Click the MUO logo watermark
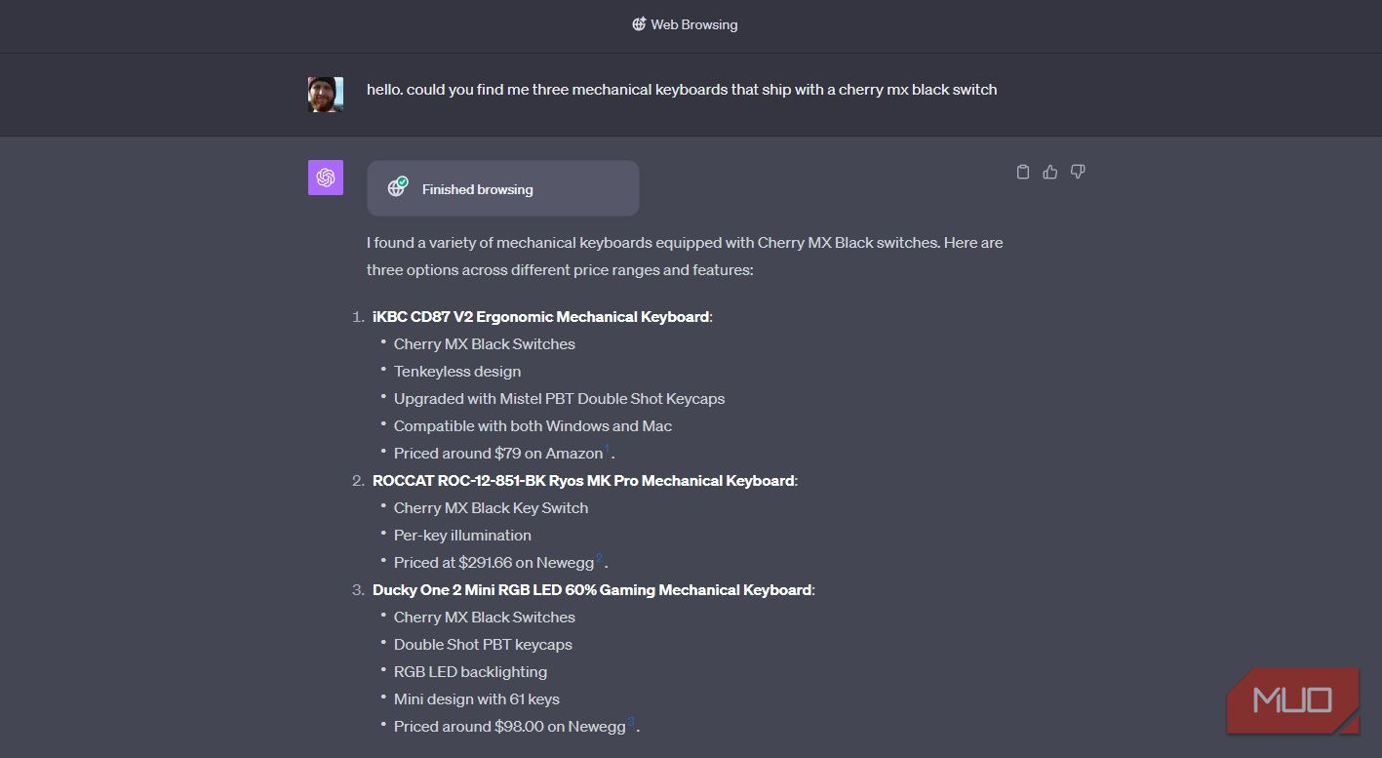This screenshot has width=1382, height=758. [x=1292, y=699]
